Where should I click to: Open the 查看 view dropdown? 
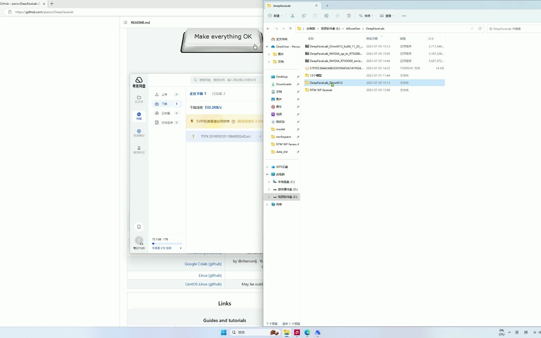pos(387,16)
